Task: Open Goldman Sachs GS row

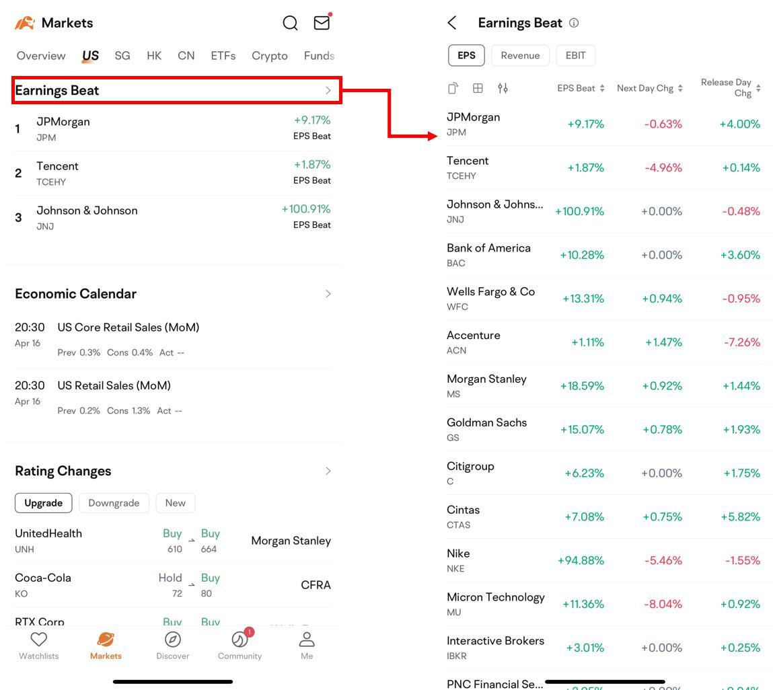Action: tap(605, 429)
